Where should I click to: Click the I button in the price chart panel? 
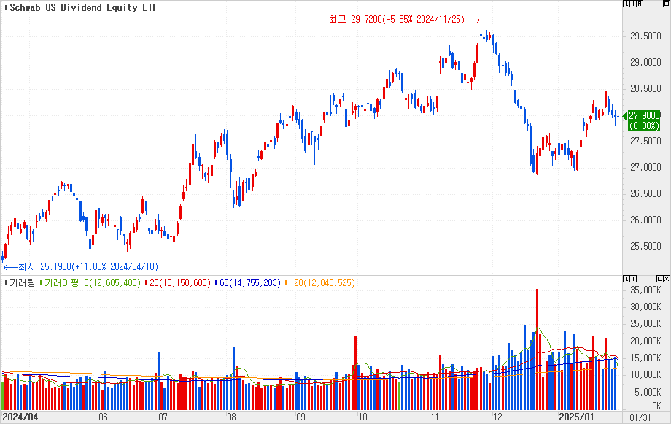(633, 4)
